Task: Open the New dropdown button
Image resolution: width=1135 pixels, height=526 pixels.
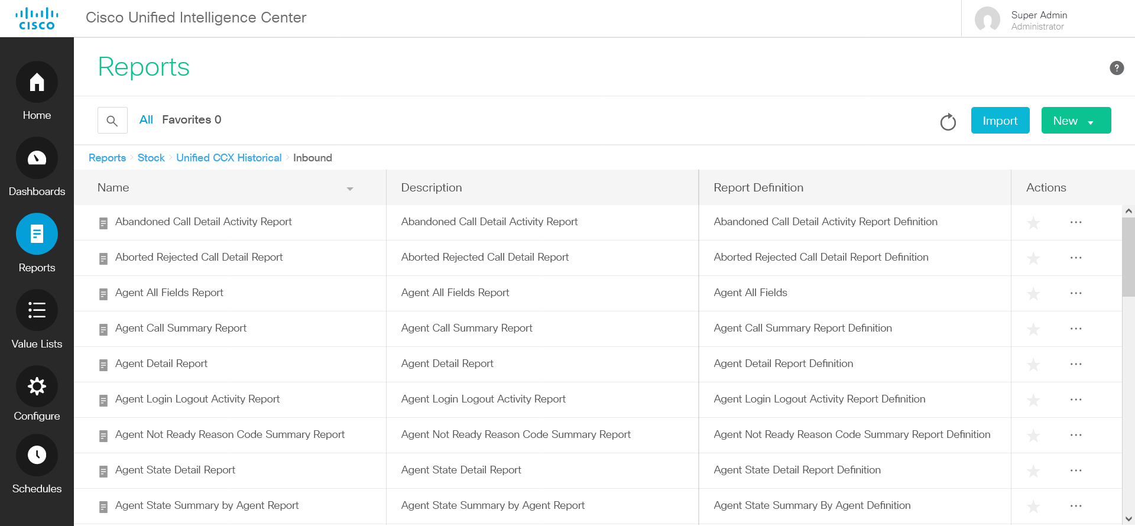Action: click(x=1076, y=121)
